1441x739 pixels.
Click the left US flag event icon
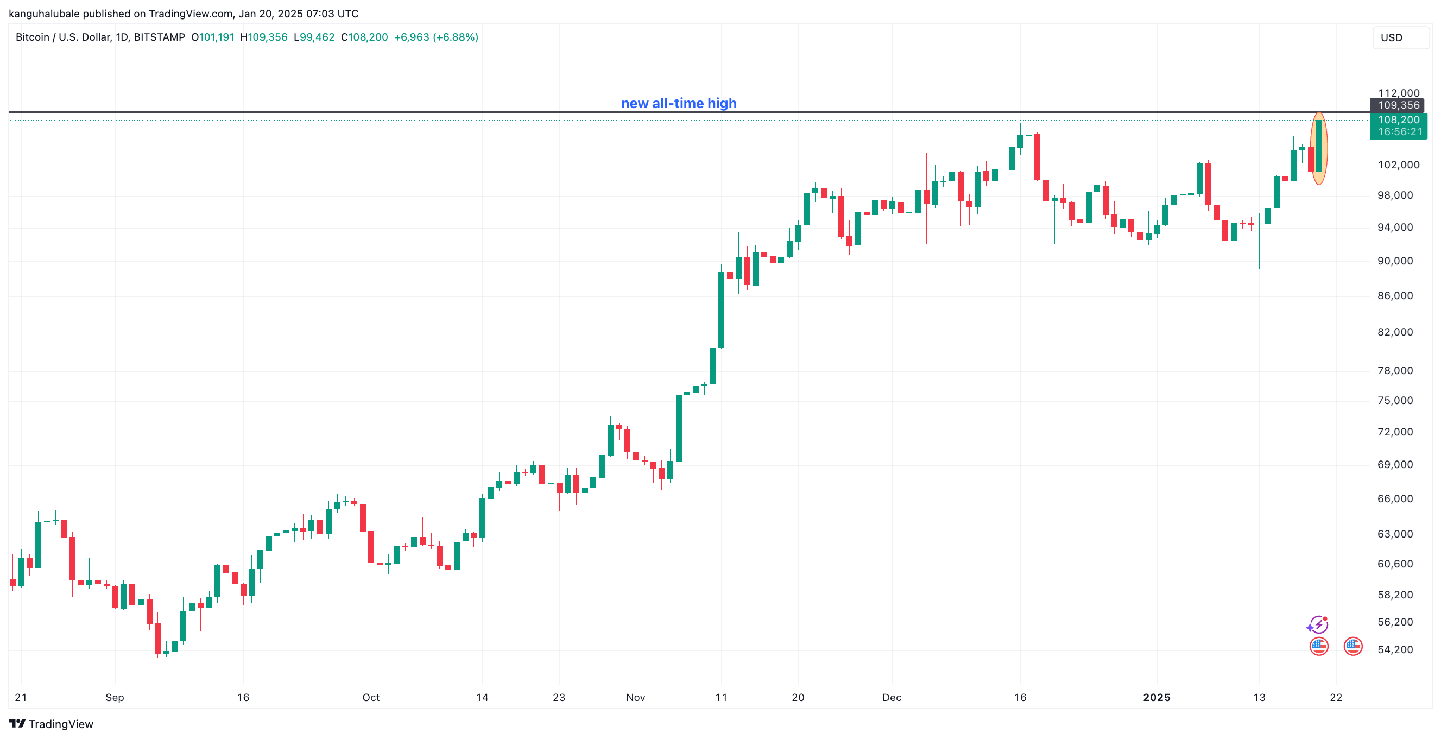[x=1318, y=646]
